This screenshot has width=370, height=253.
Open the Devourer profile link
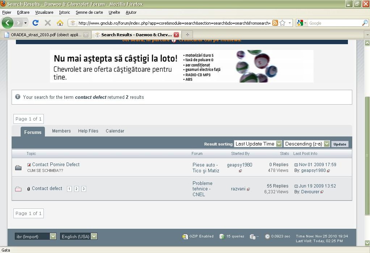pos(310,191)
